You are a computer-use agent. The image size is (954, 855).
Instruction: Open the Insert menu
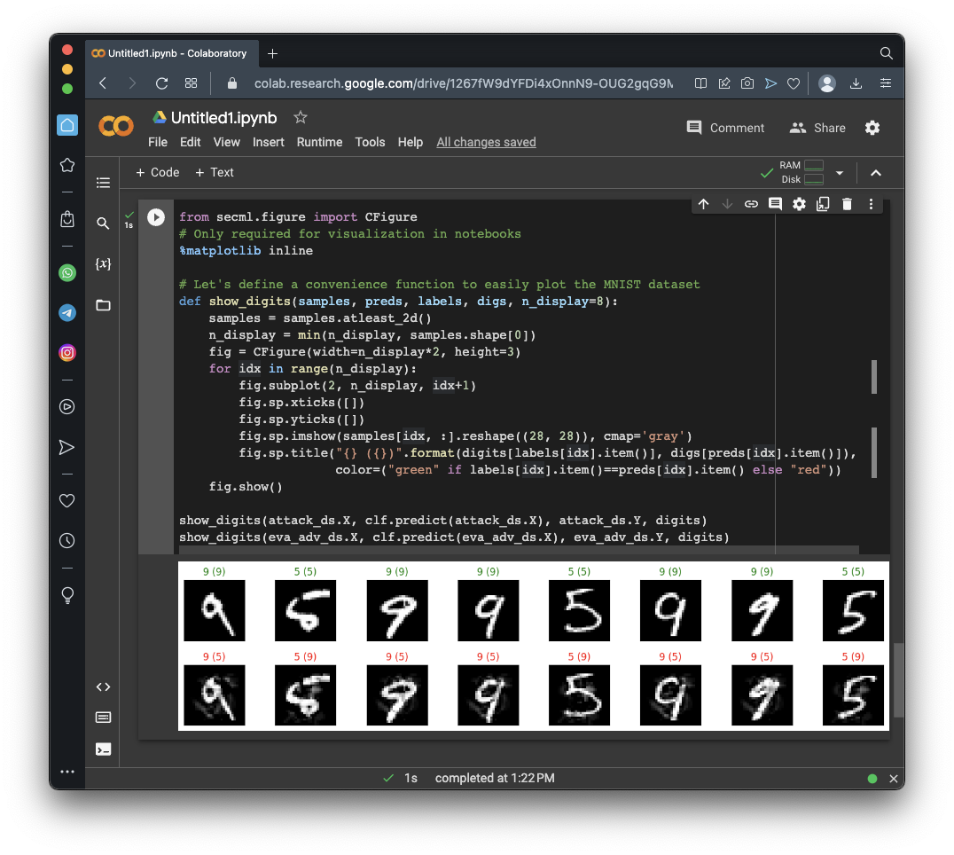pyautogui.click(x=268, y=142)
